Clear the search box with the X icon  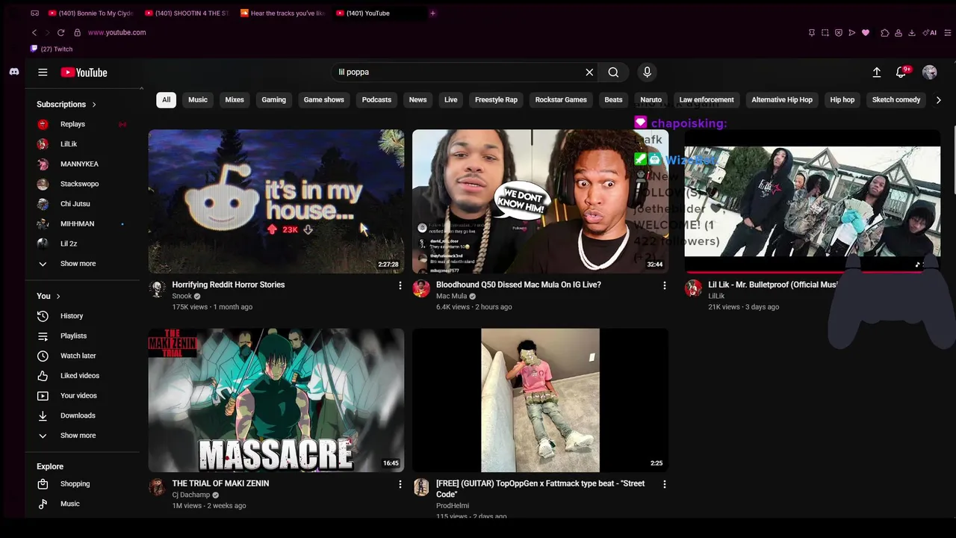(589, 72)
